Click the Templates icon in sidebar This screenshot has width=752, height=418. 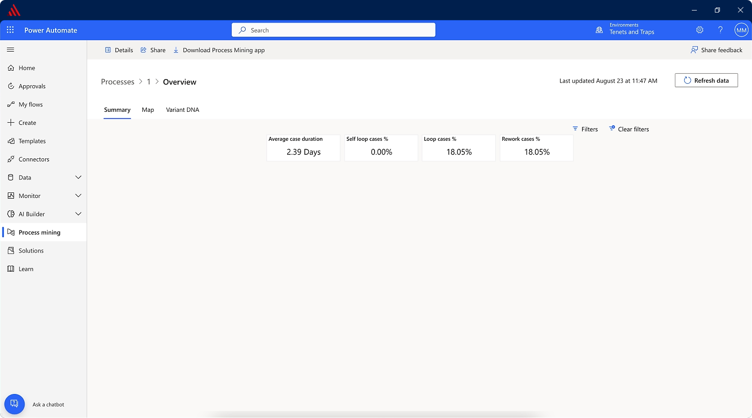(11, 141)
